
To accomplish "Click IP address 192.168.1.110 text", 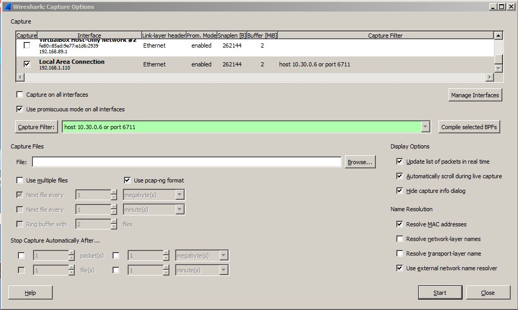I will [x=54, y=68].
